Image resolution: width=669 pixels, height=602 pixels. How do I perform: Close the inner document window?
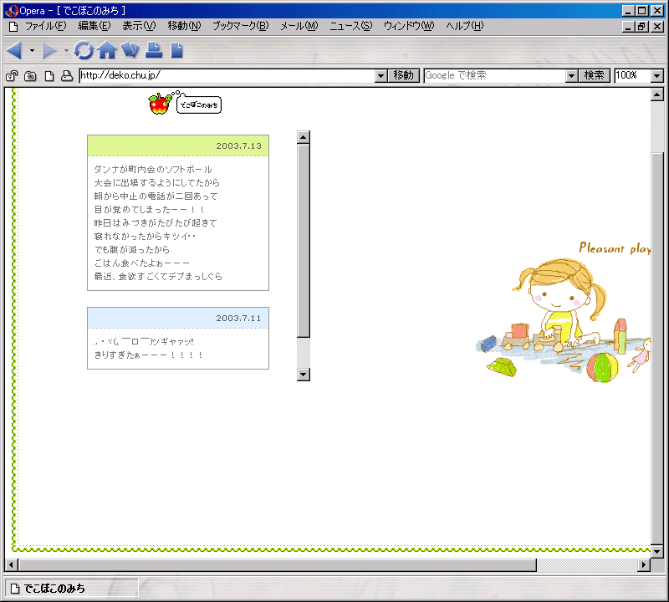(657, 27)
